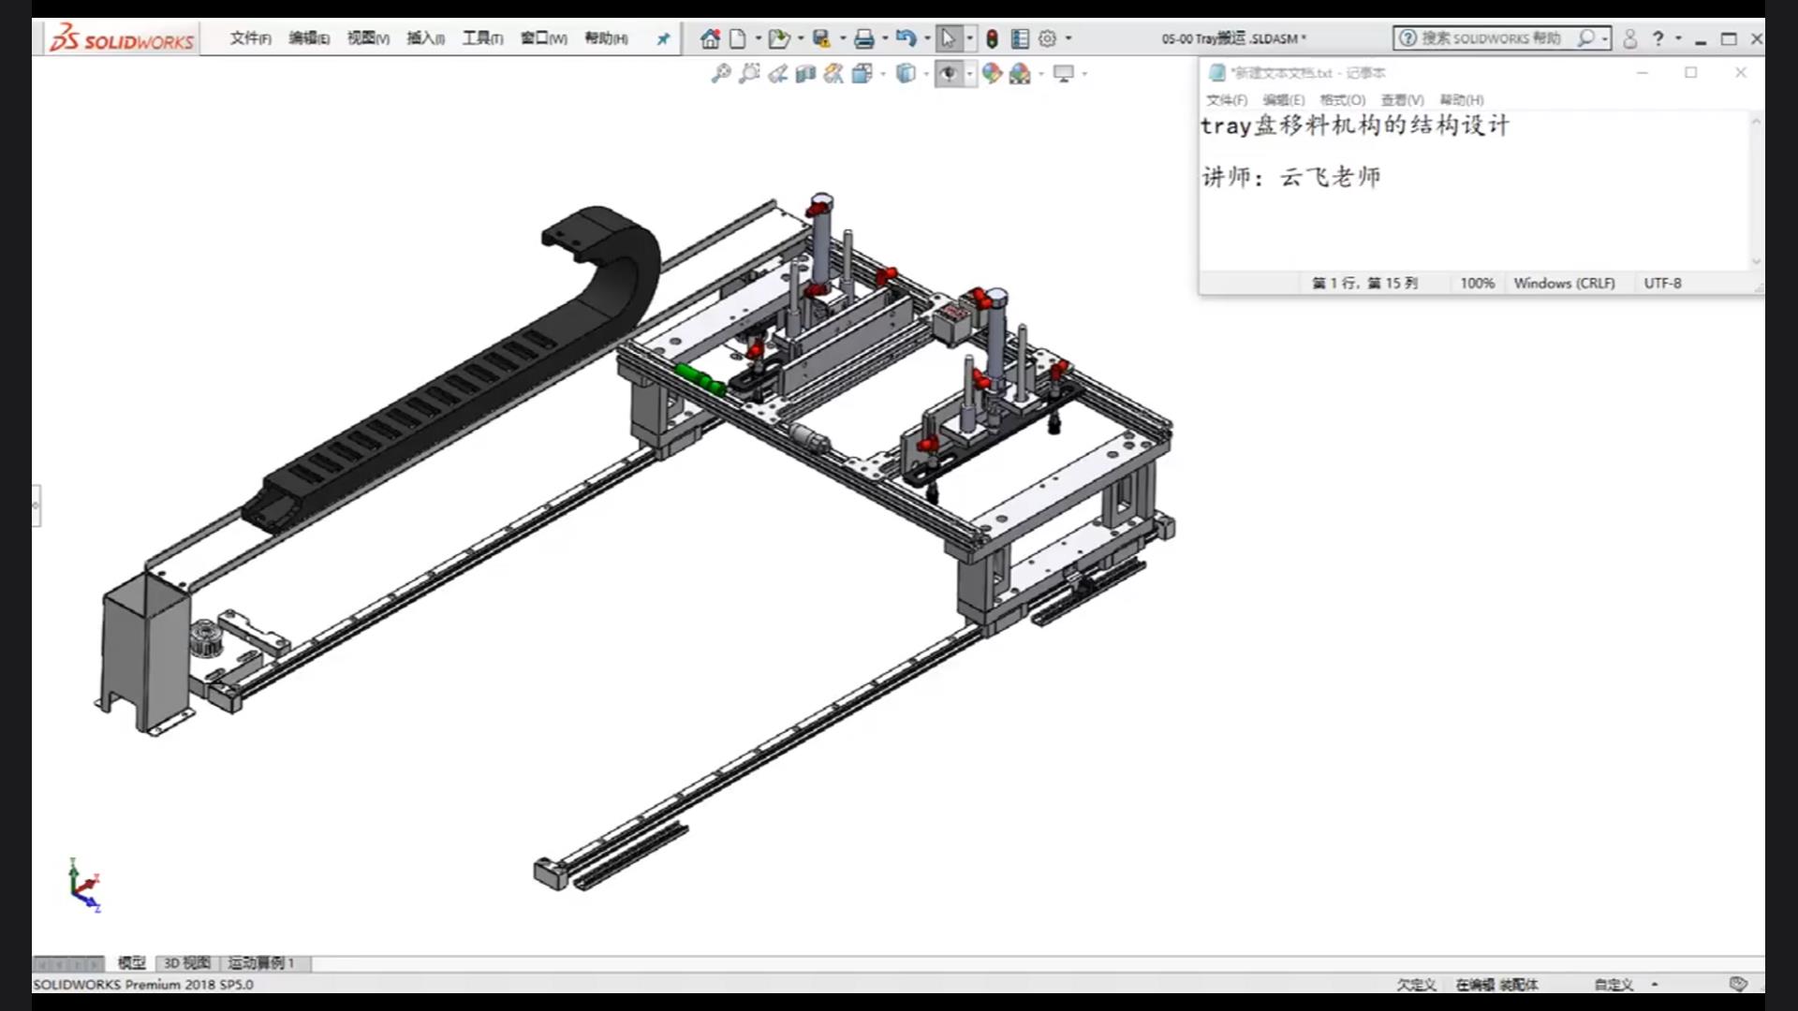
Task: Click the Print icon
Action: click(864, 38)
